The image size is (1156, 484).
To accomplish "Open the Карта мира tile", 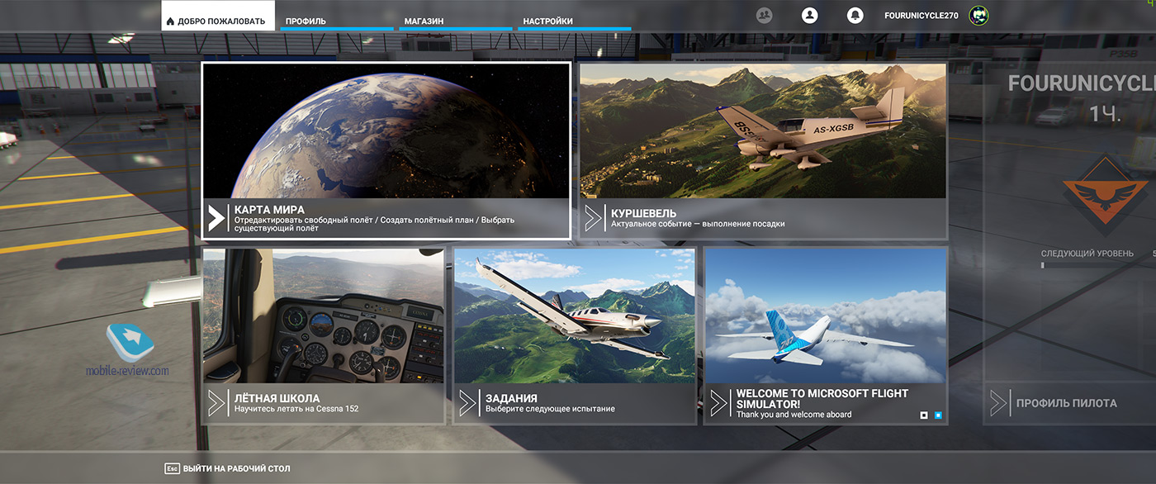I will coord(386,150).
